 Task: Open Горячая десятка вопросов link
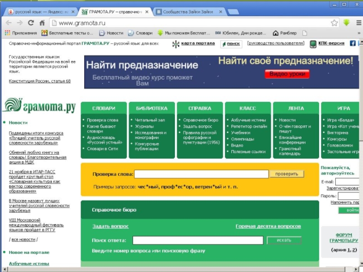pos(268,226)
